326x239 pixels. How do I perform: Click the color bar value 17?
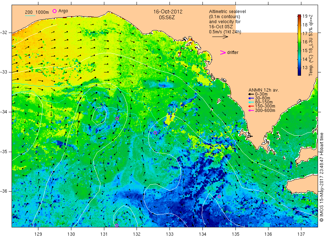tap(305, 33)
